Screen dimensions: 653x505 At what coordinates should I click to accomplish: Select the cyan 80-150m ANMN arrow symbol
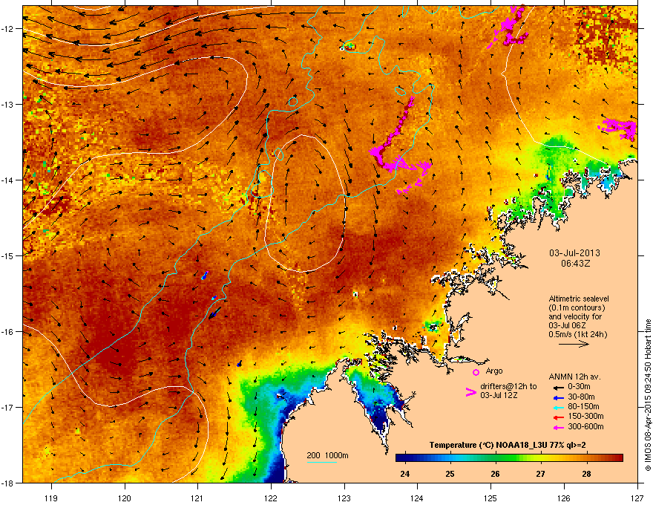[x=557, y=407]
